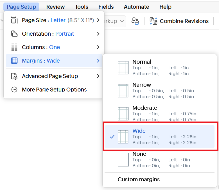Open Custom margins dialog
This screenshot has height=190, width=219.
click(x=142, y=180)
